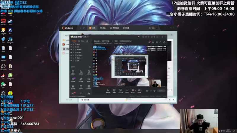Open the WeGame 直播 tab
The width and height of the screenshot is (237, 133).
tap(126, 28)
